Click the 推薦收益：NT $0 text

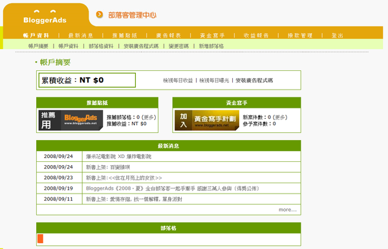click(127, 124)
